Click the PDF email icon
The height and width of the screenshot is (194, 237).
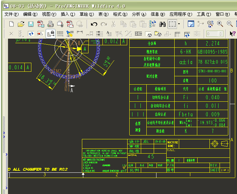70,24
